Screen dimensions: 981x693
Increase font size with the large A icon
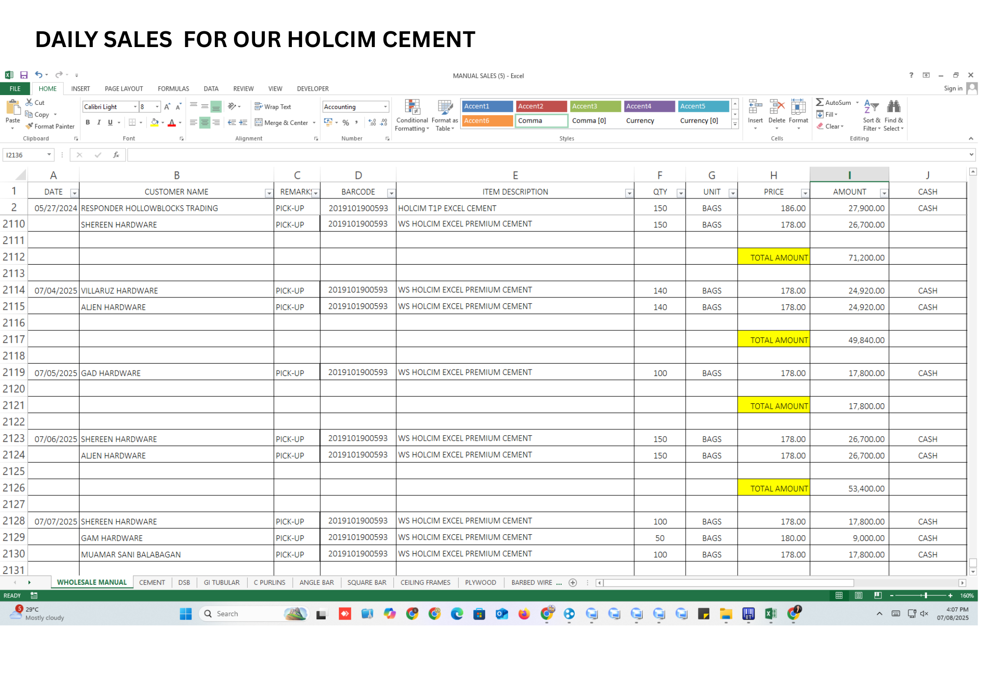167,106
